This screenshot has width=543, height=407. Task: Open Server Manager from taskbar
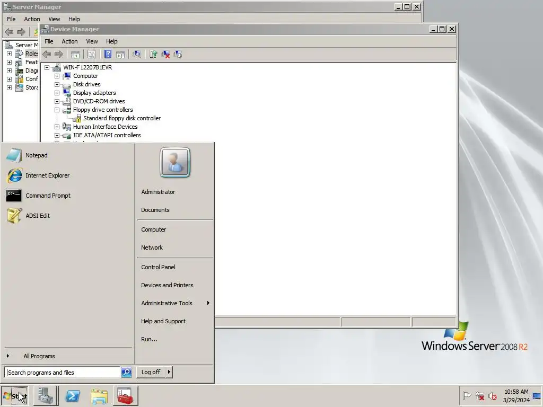pyautogui.click(x=46, y=395)
